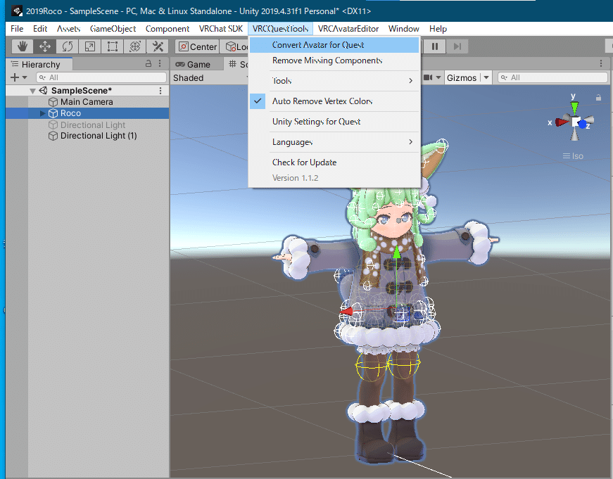Open the GameObject menu

(113, 29)
